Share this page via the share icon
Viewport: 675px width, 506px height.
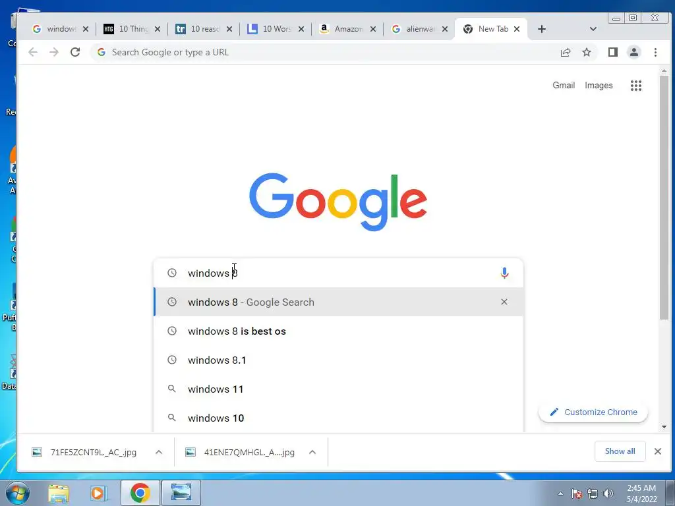coord(565,52)
